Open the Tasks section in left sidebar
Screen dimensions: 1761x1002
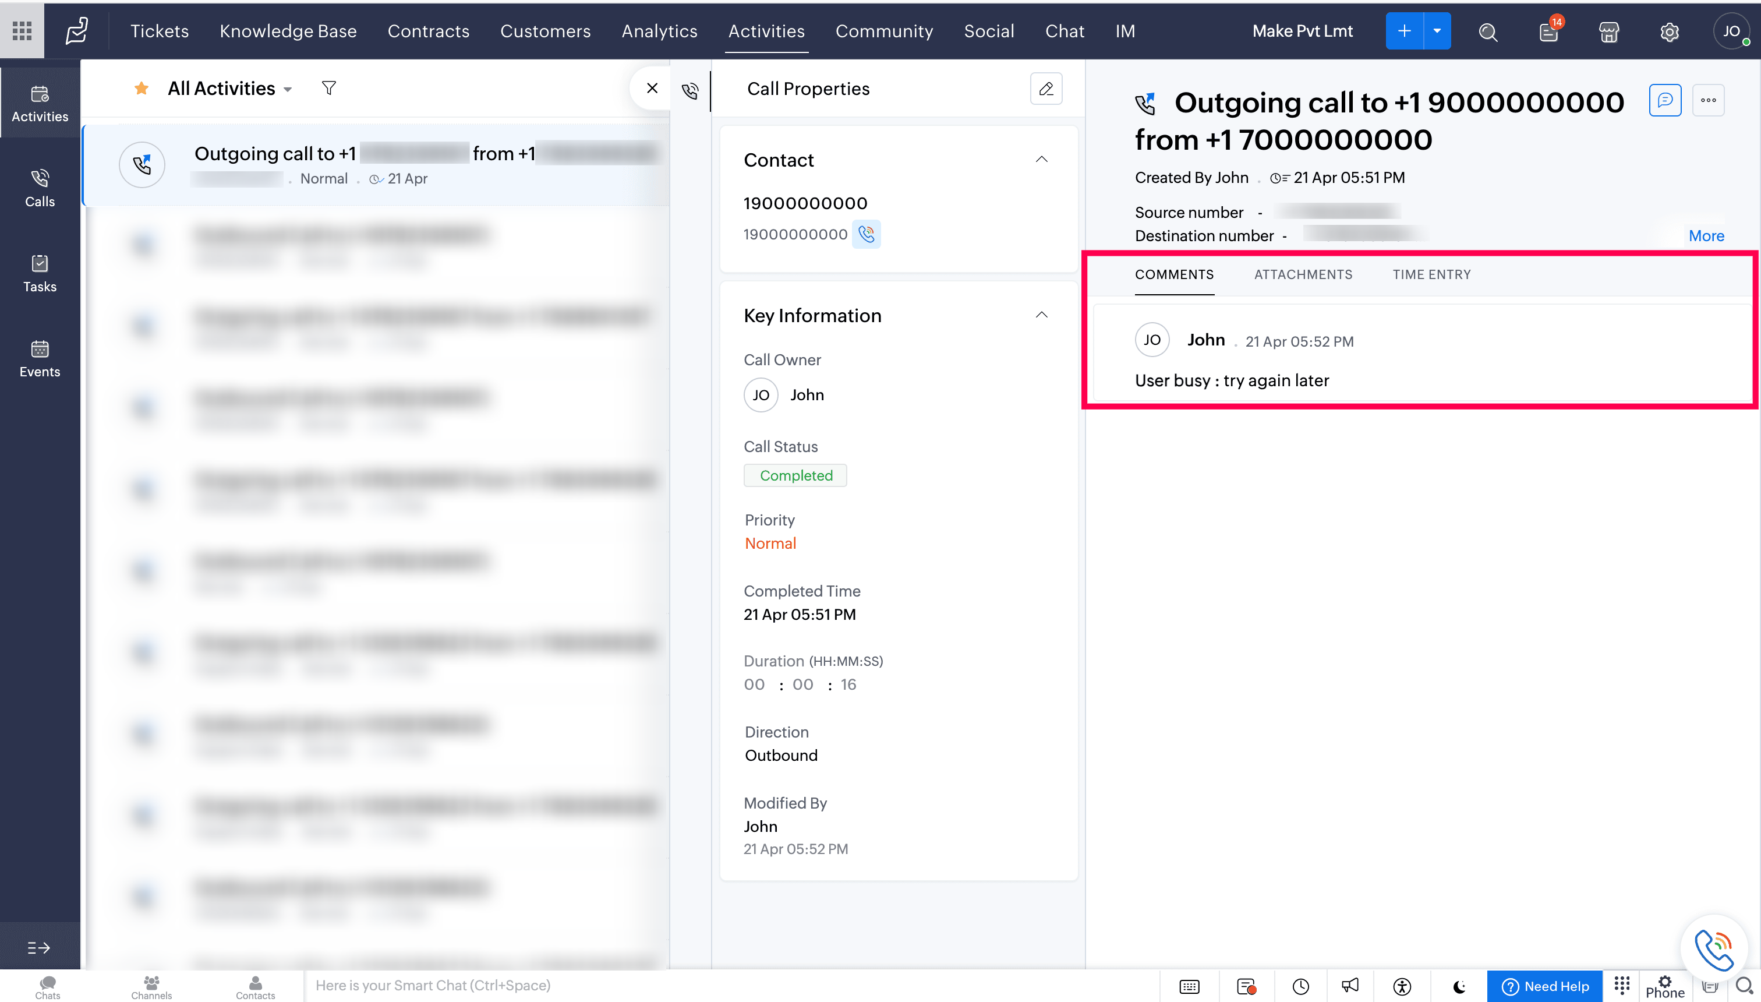click(x=40, y=273)
